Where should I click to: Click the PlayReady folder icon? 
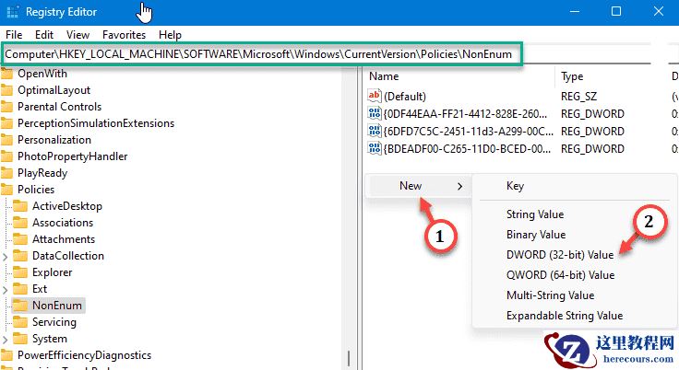[x=6, y=173]
